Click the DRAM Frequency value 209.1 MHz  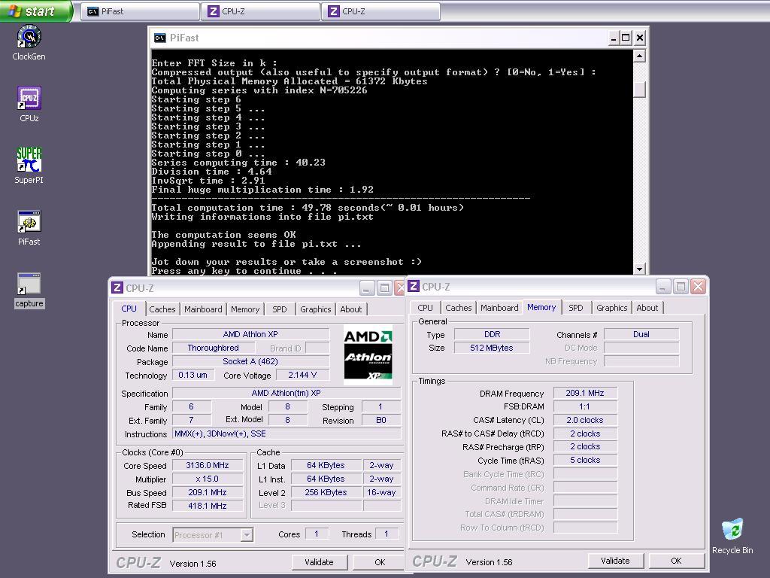point(585,393)
